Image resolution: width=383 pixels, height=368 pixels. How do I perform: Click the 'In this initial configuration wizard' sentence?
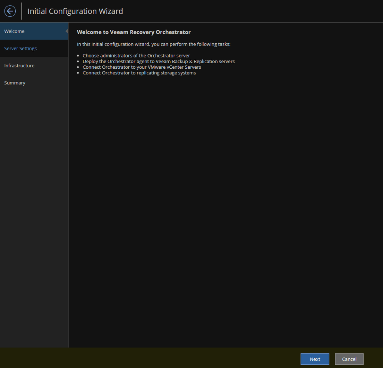tap(154, 44)
